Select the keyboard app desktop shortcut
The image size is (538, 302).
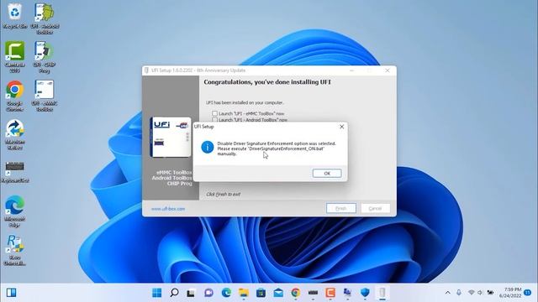[x=15, y=172]
